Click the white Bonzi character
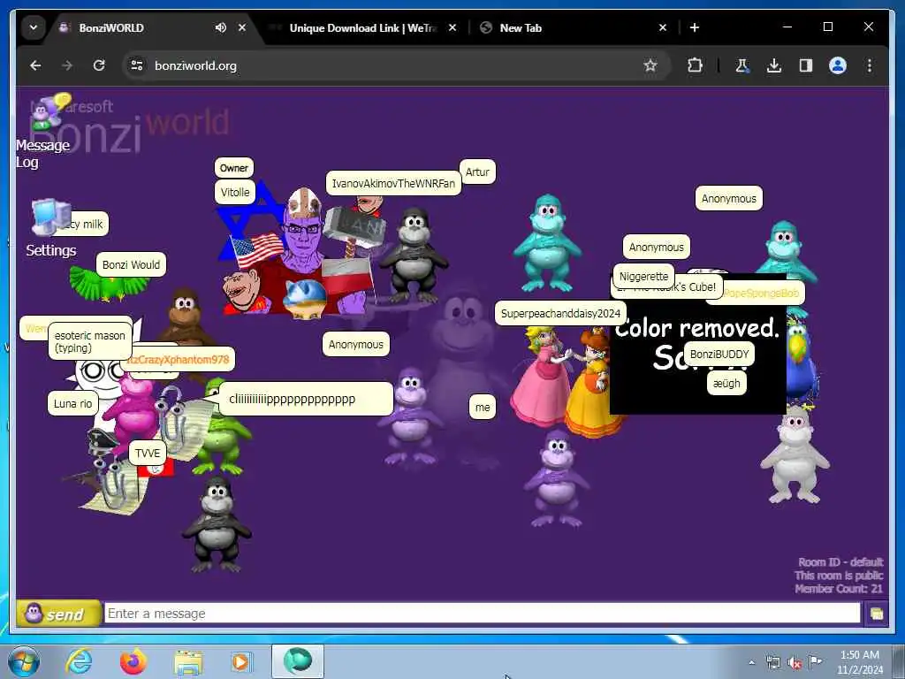905x679 pixels. pyautogui.click(x=795, y=456)
